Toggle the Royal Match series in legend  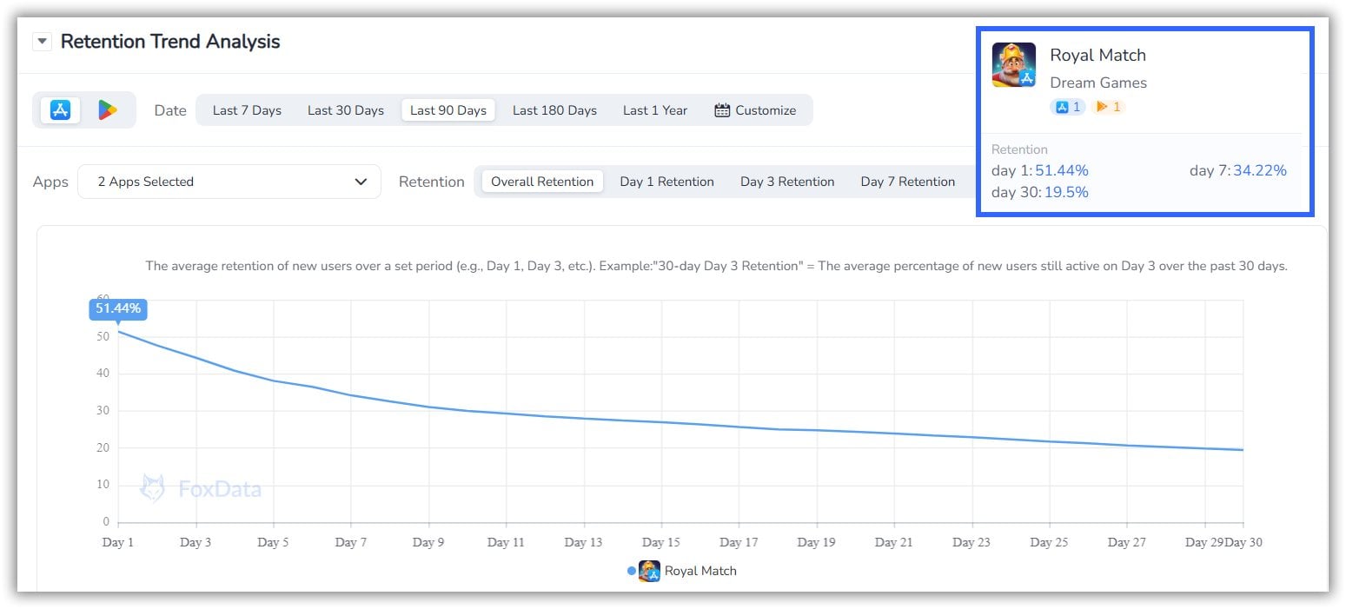[682, 571]
